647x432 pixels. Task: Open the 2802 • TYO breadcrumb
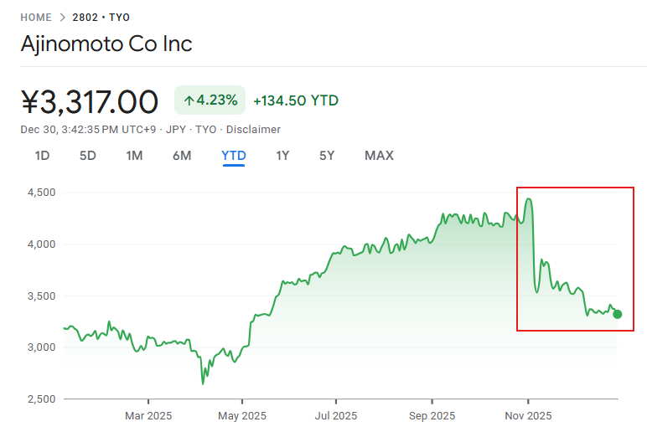click(101, 17)
